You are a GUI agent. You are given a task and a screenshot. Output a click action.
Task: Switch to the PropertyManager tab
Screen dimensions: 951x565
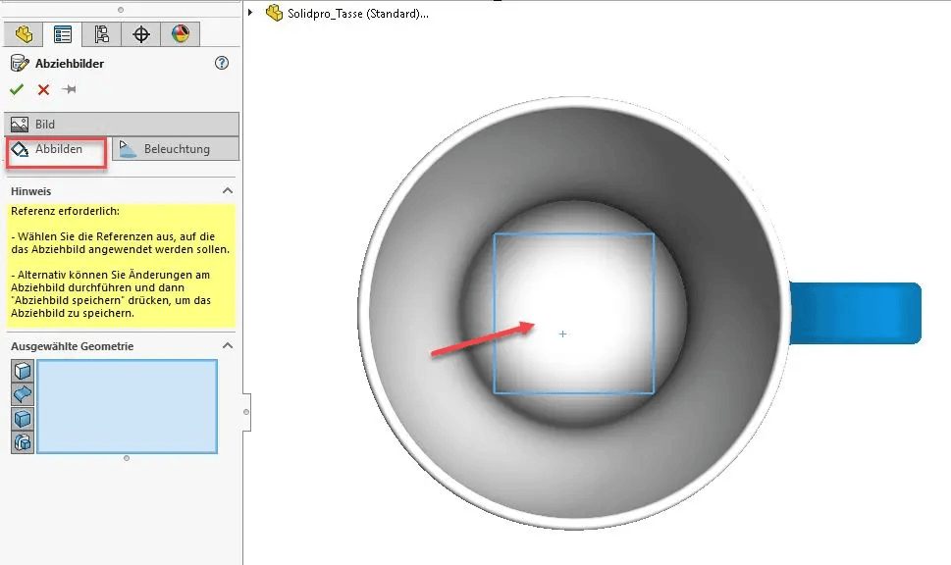pyautogui.click(x=63, y=34)
